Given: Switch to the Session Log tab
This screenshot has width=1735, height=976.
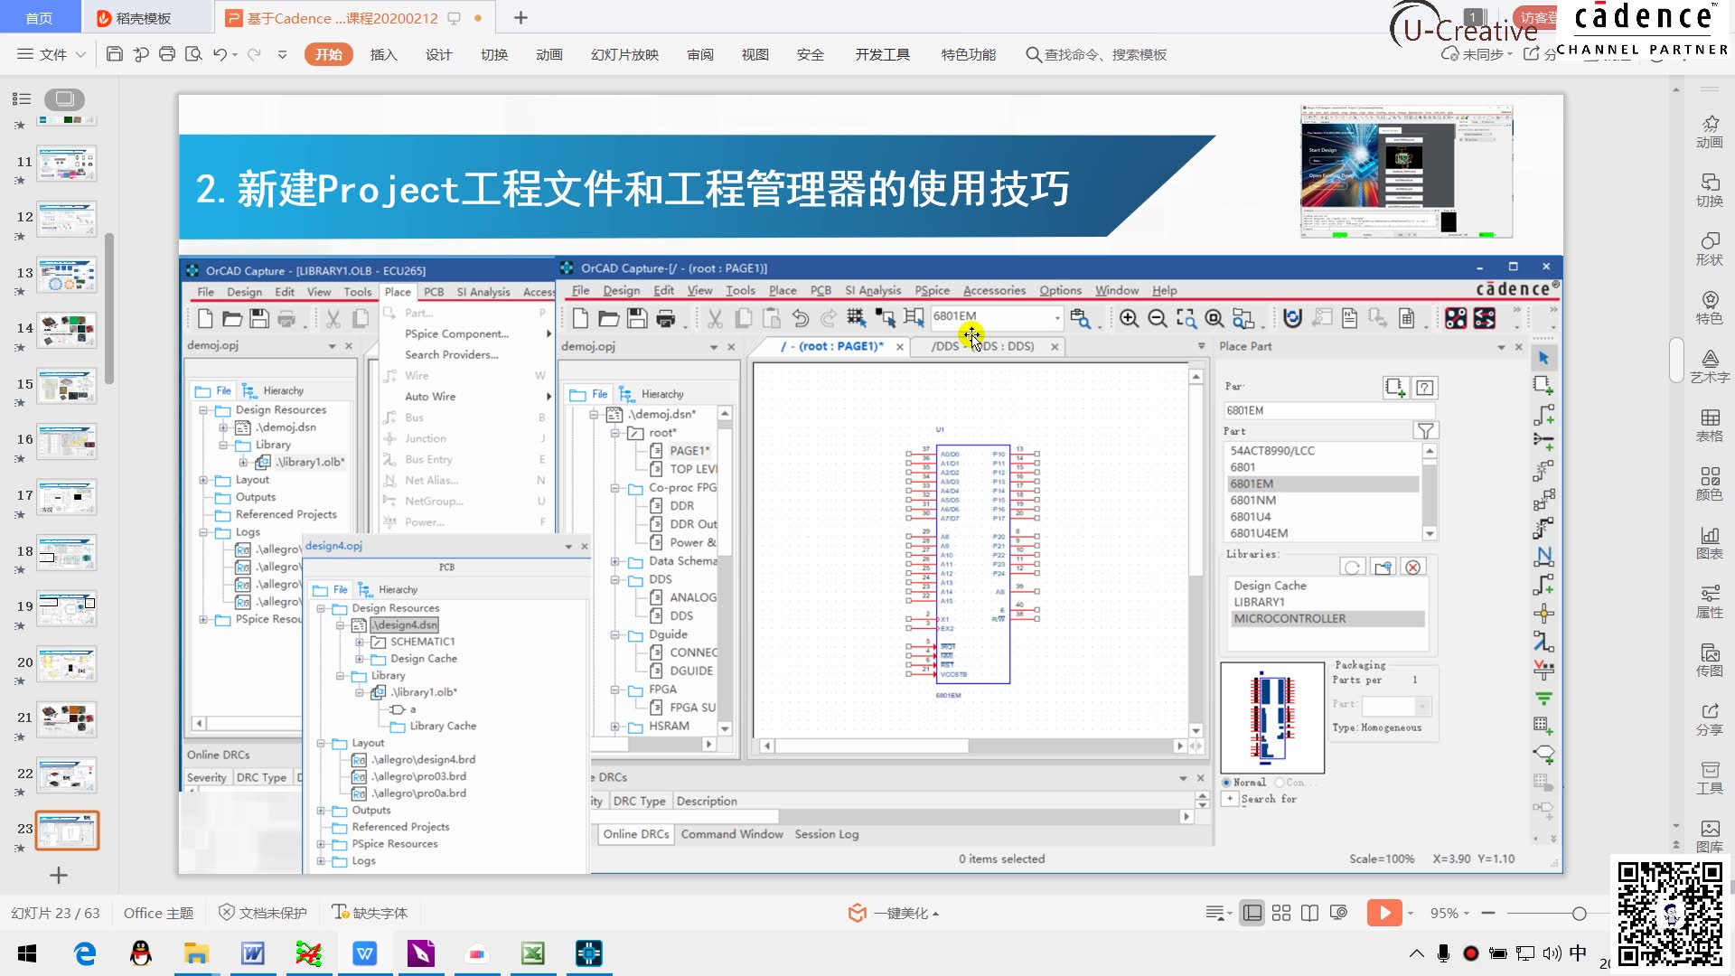Looking at the screenshot, I should tap(826, 833).
